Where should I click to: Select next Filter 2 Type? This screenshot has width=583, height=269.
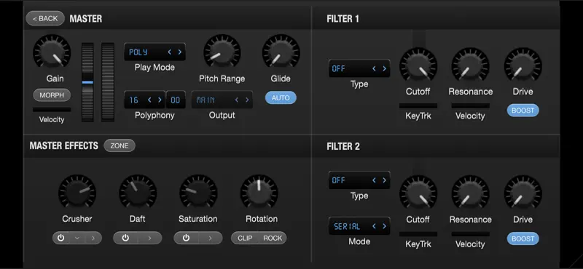(384, 180)
